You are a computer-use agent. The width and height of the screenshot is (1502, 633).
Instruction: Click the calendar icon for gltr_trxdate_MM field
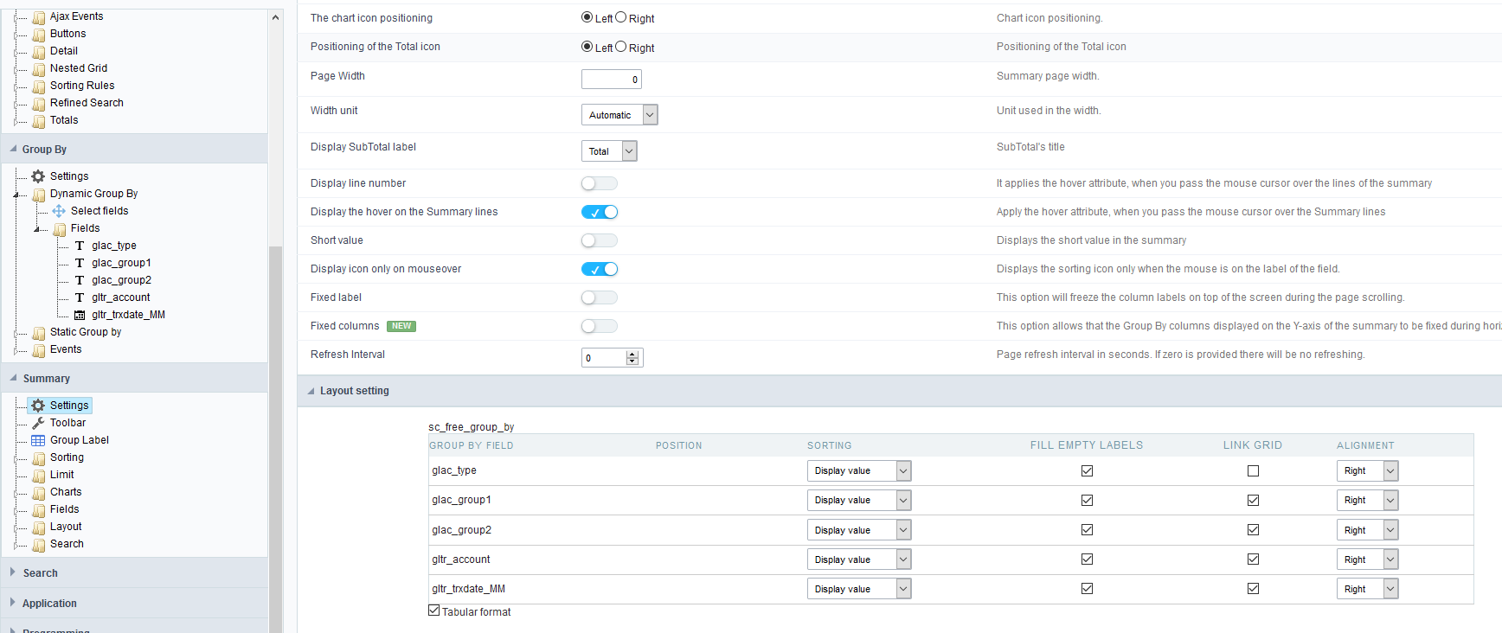[80, 315]
